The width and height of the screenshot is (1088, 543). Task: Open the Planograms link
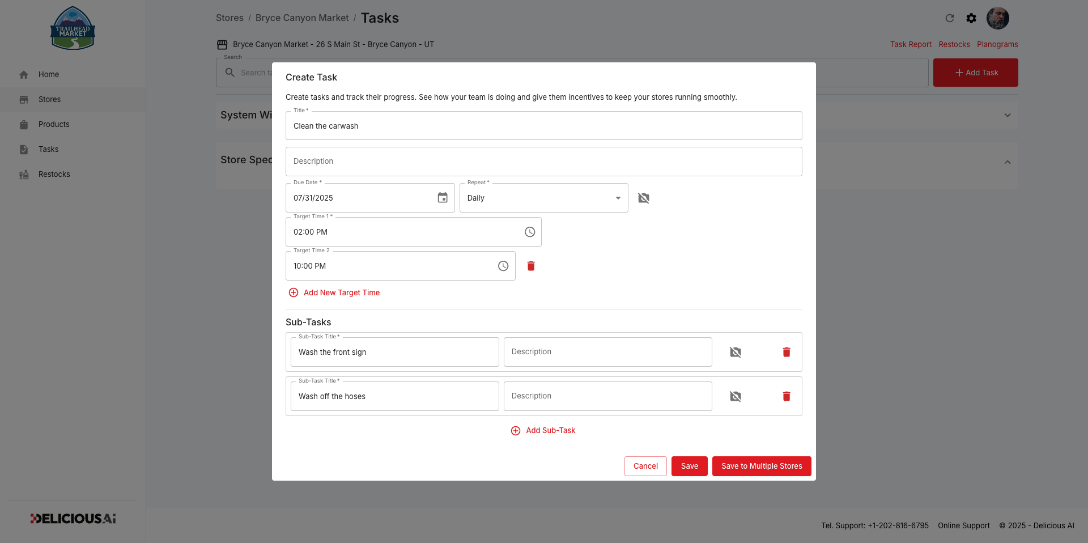997,44
